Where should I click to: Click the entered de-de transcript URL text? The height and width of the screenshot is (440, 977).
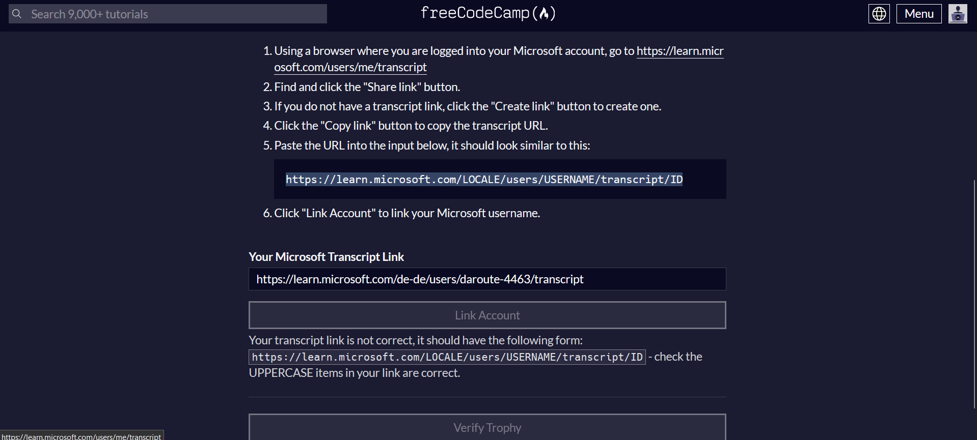click(x=419, y=279)
